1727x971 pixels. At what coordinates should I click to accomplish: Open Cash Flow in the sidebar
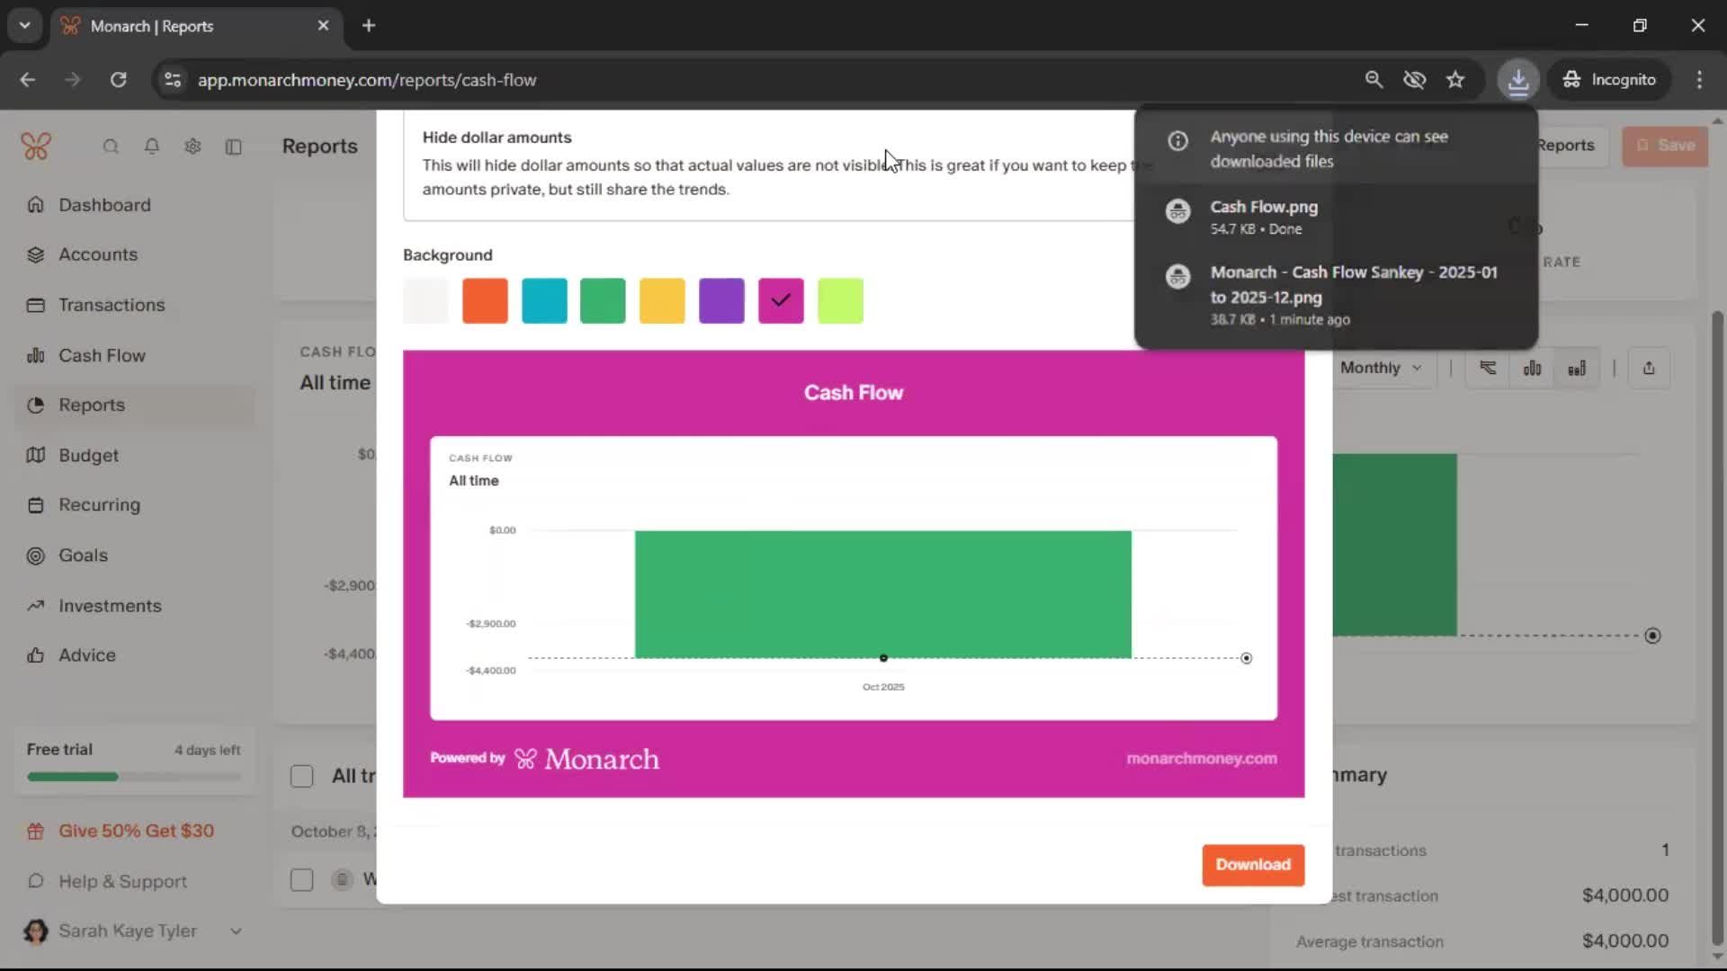[102, 355]
